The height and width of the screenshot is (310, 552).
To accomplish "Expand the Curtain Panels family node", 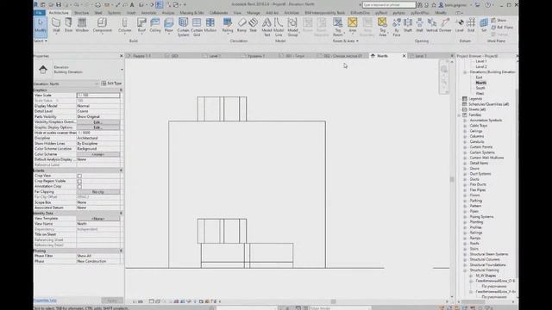I will 465,147.
